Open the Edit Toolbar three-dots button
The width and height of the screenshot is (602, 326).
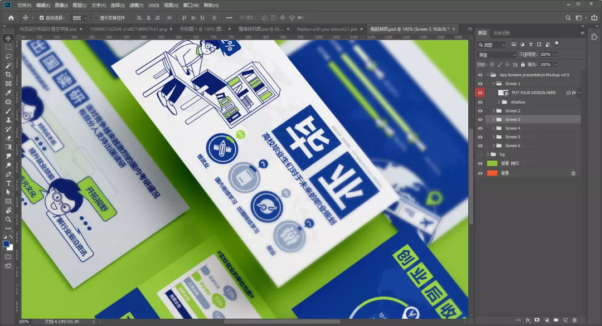8,228
